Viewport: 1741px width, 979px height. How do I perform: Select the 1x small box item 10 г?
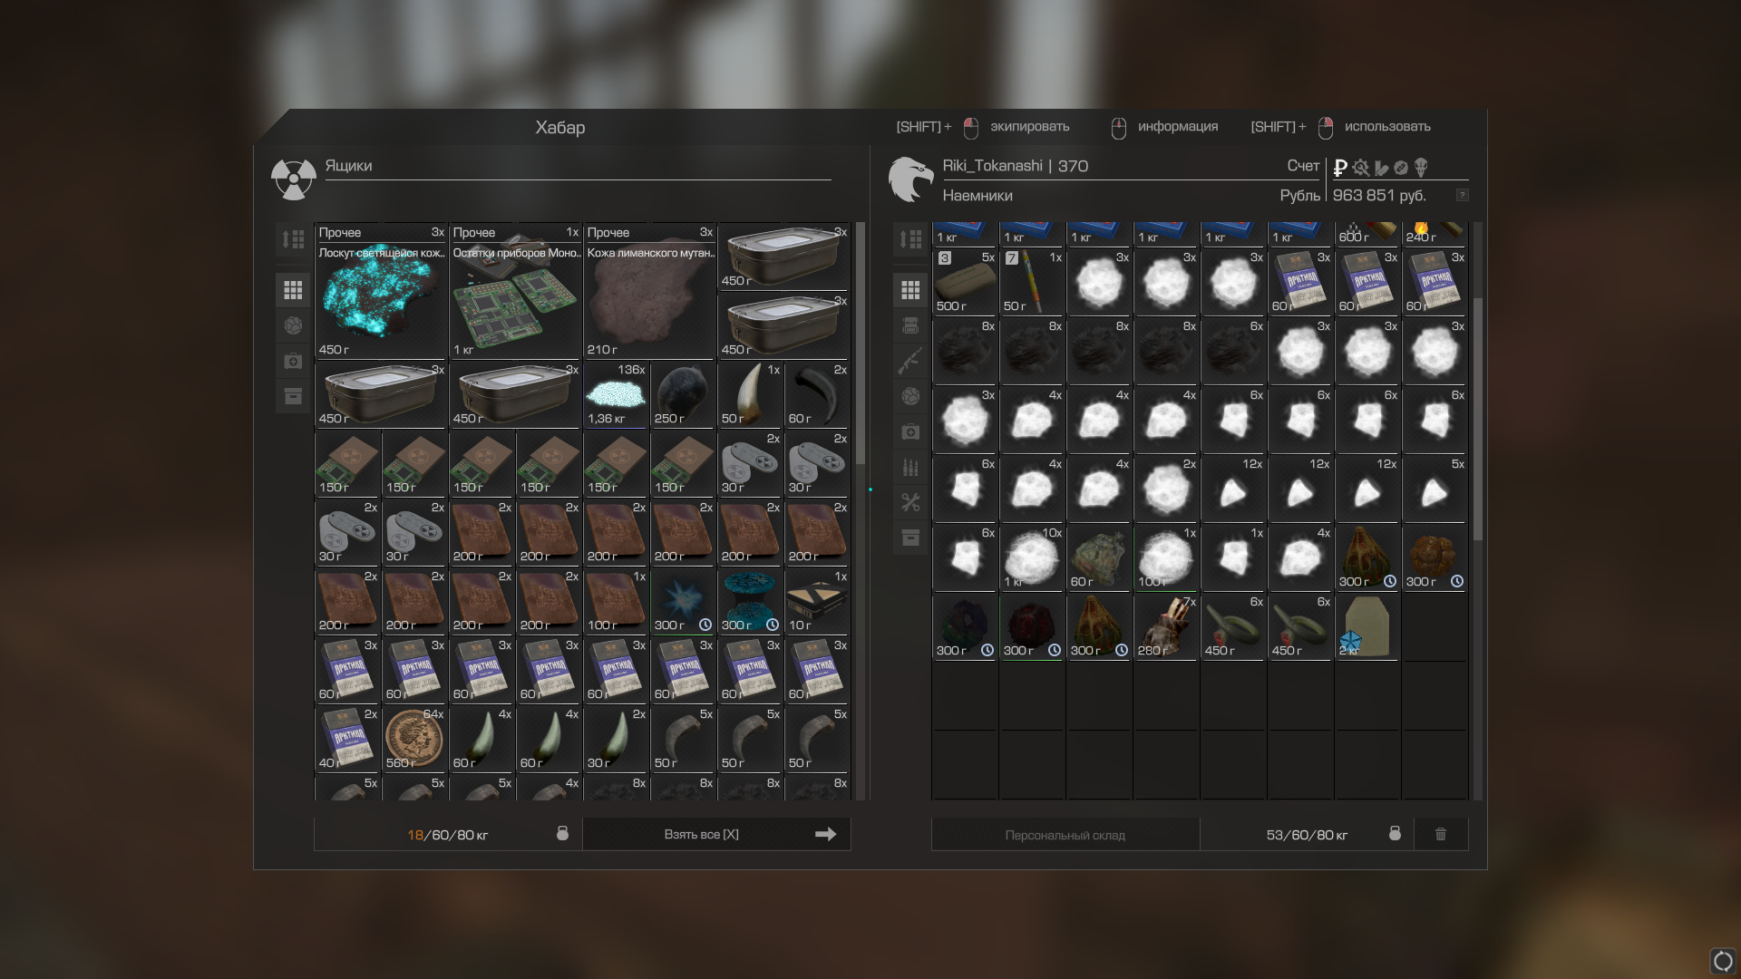pyautogui.click(x=818, y=601)
